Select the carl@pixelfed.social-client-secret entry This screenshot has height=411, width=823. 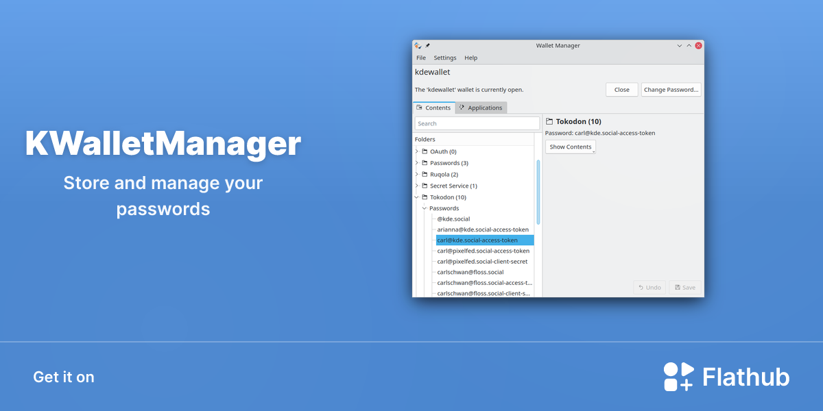coord(482,262)
